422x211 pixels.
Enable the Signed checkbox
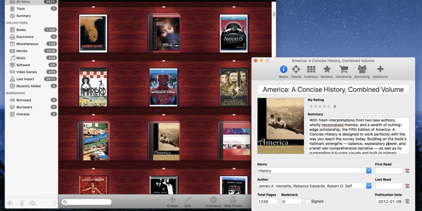(x=308, y=201)
